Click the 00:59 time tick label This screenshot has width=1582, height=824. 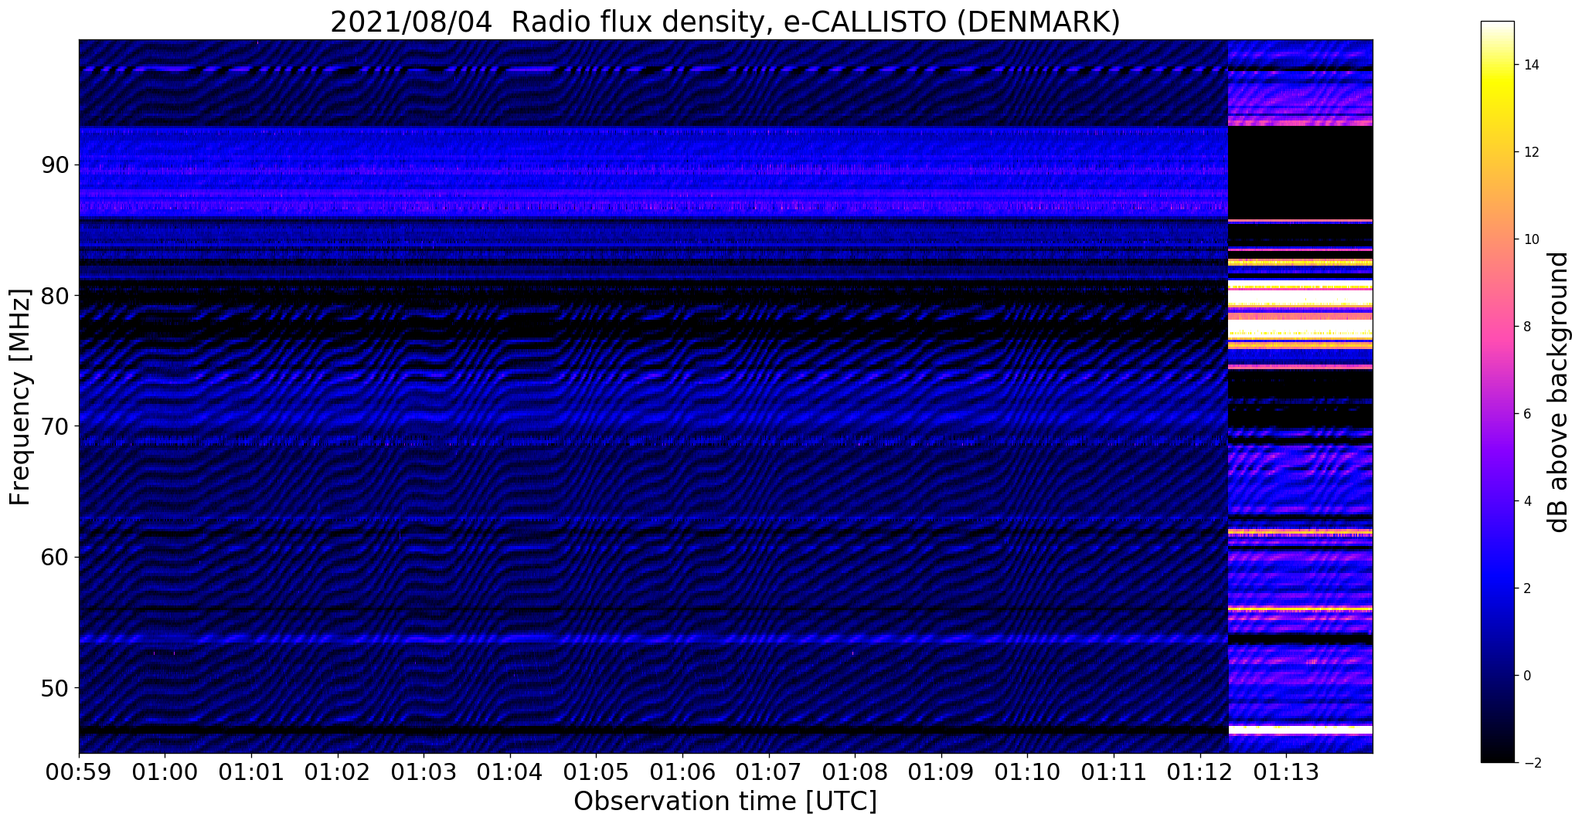[79, 771]
